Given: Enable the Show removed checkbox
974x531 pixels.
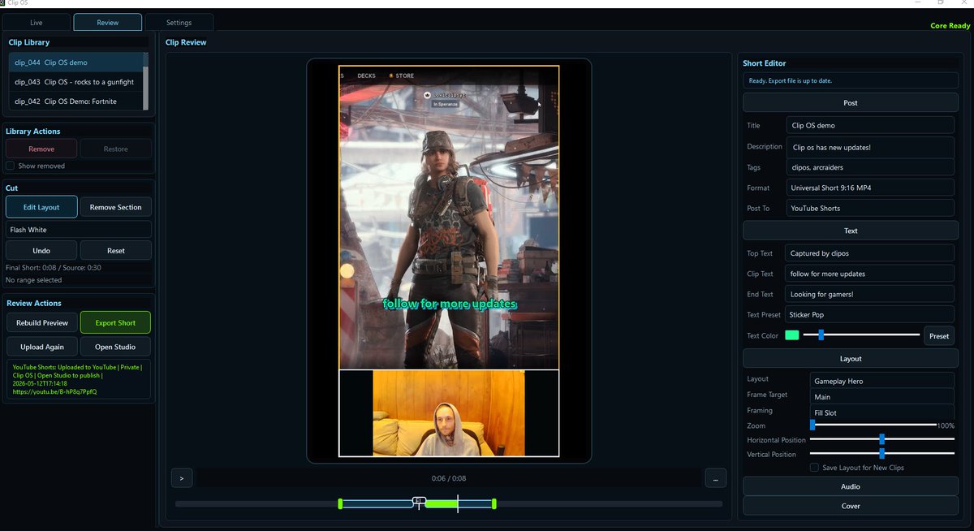Looking at the screenshot, I should pos(11,166).
